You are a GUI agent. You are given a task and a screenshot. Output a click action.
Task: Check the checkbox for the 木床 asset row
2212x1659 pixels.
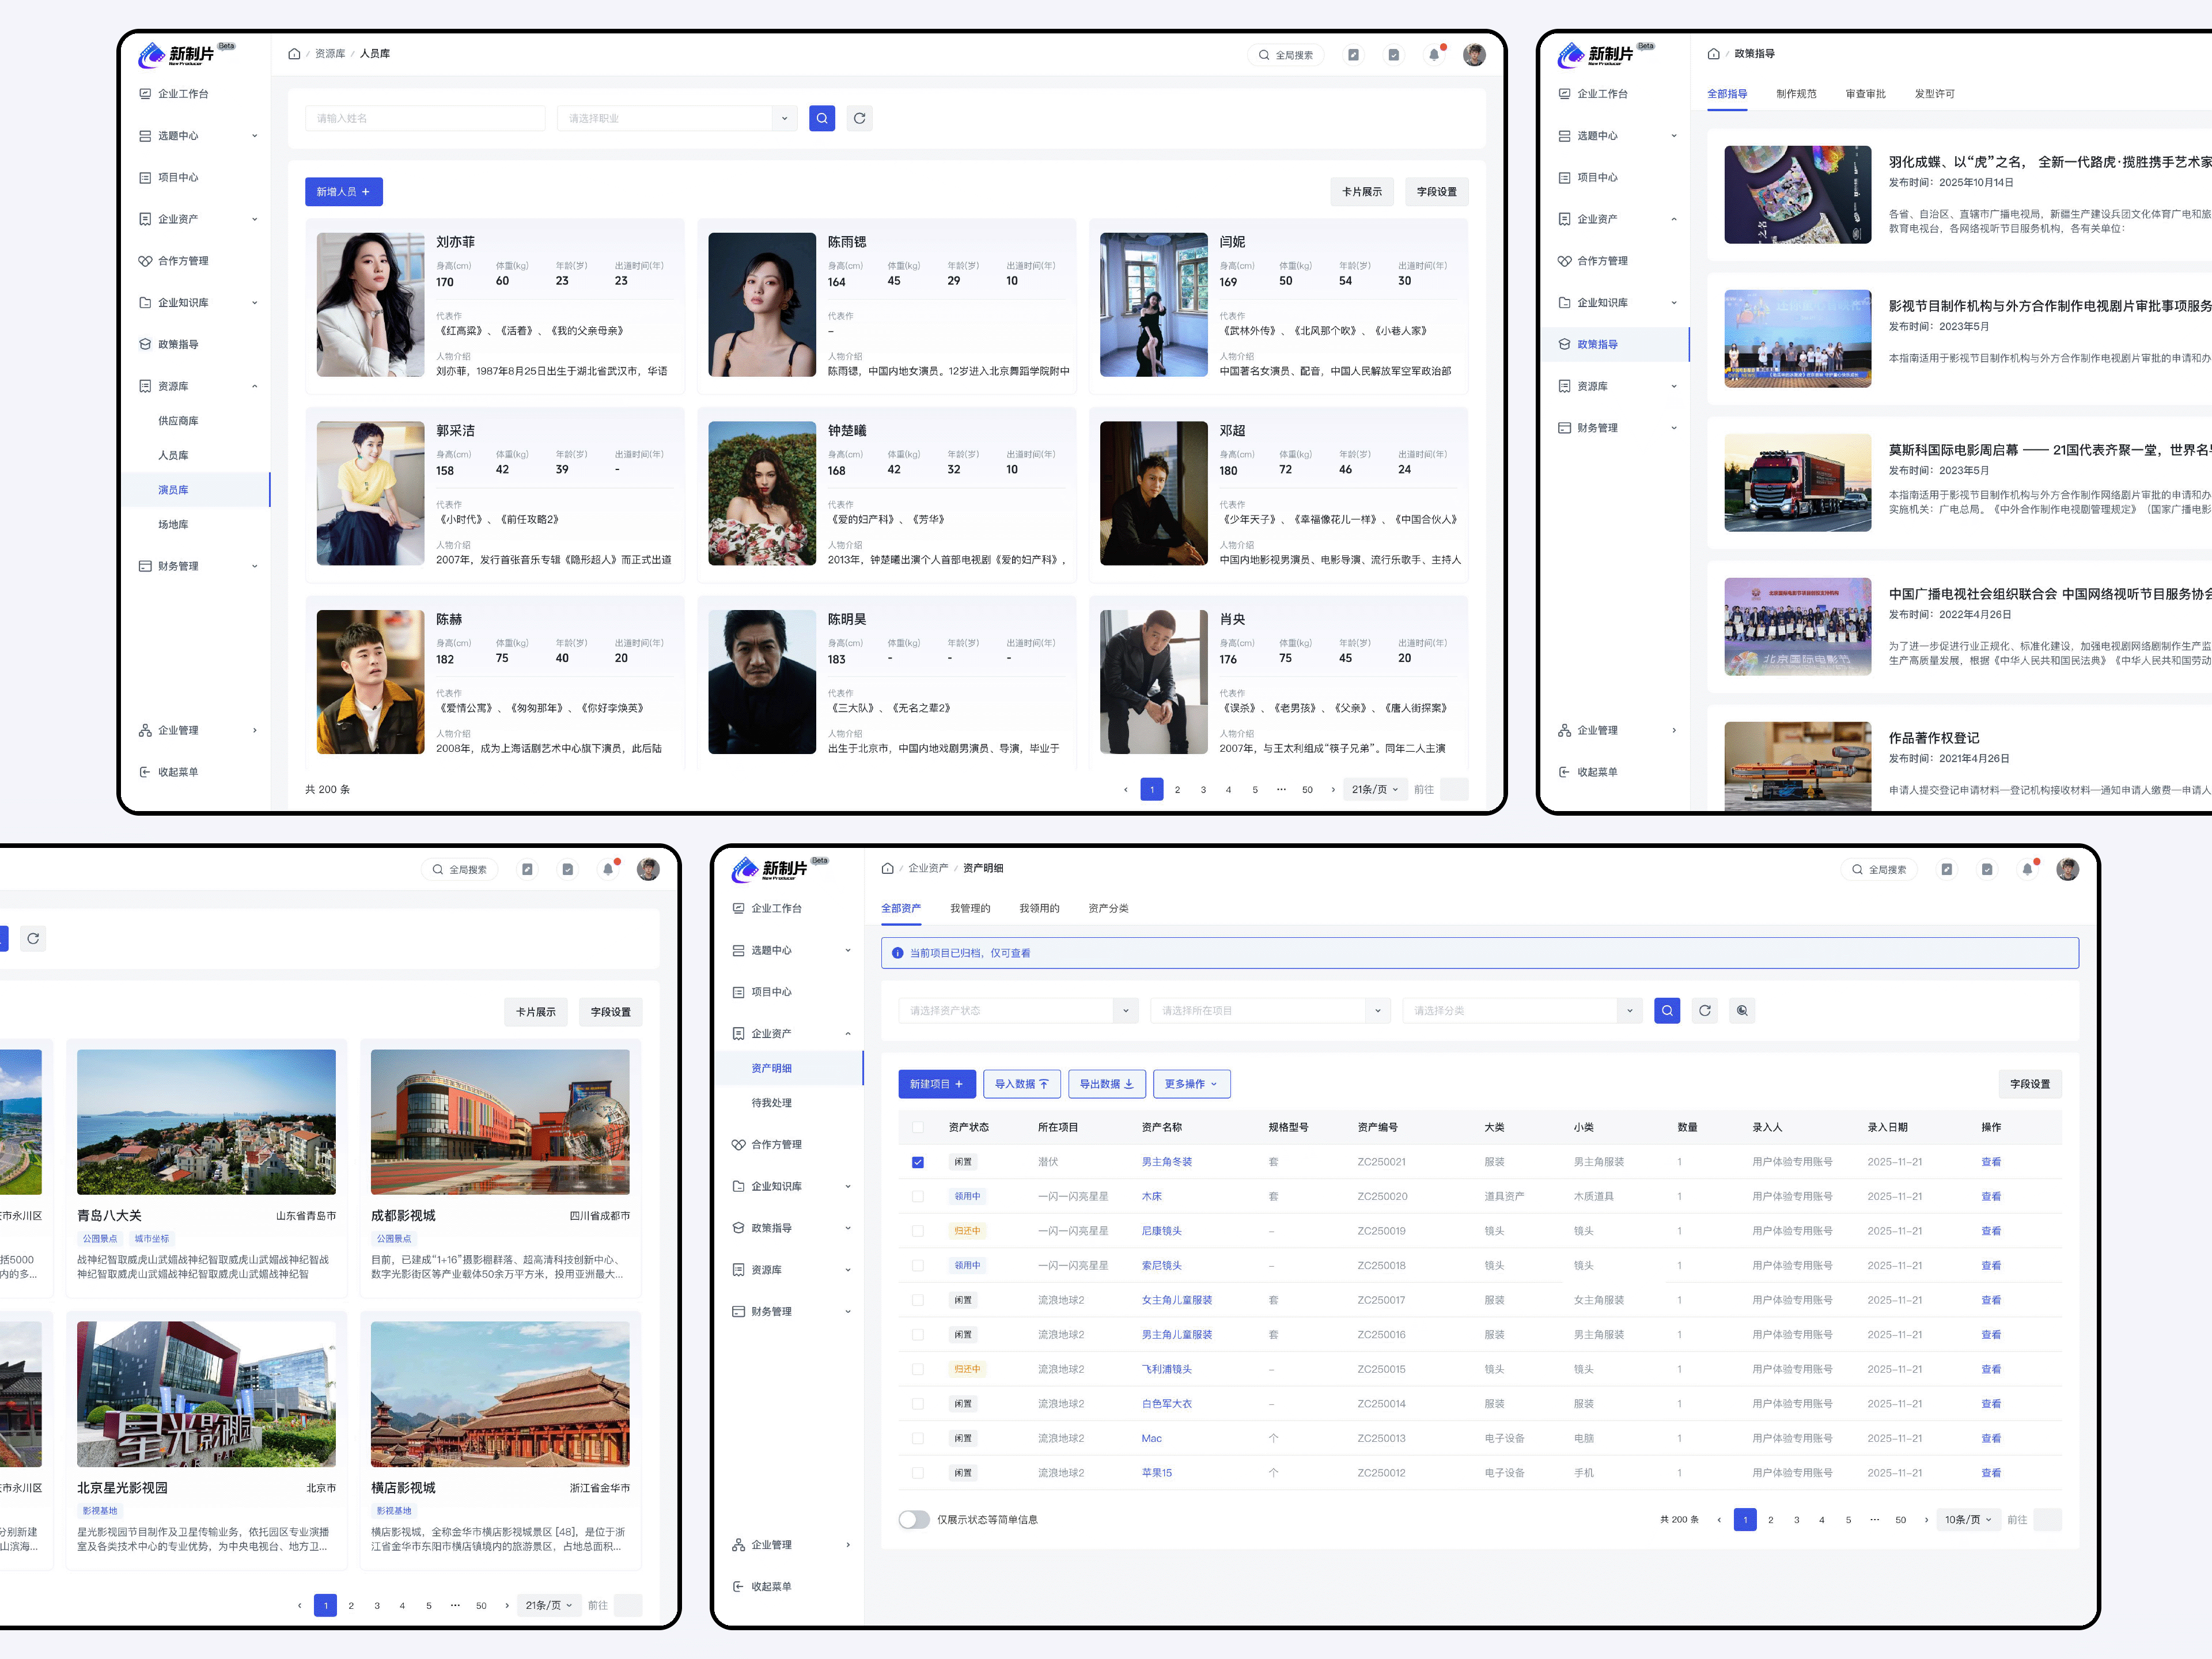(x=917, y=1196)
